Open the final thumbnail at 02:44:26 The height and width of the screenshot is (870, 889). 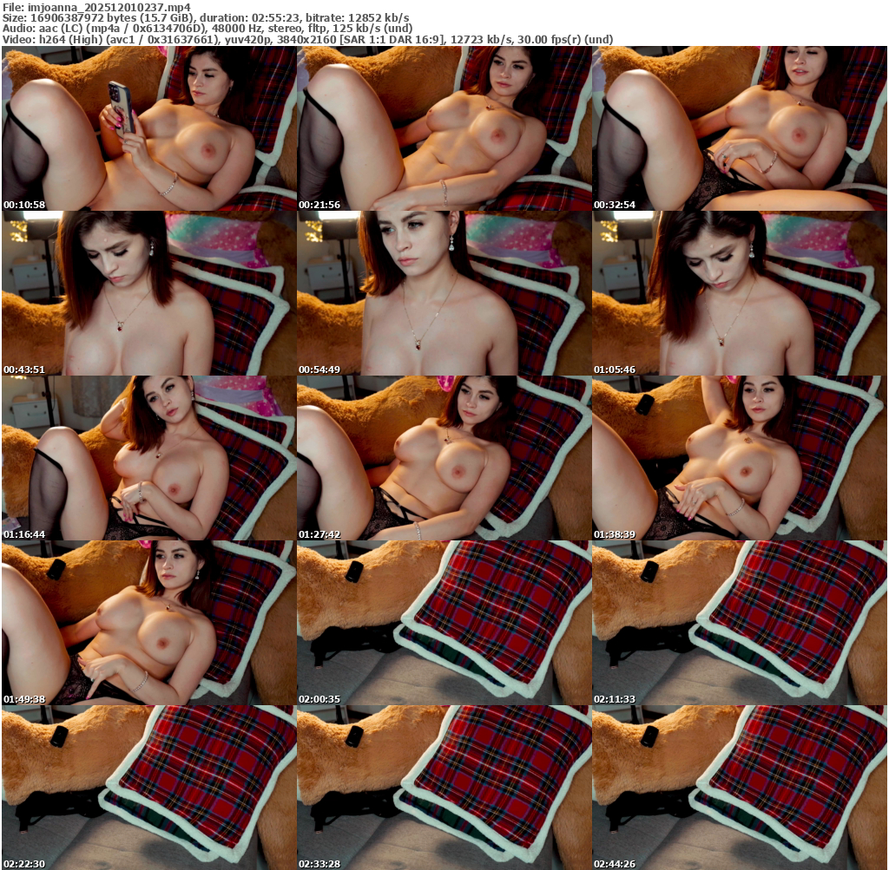740,788
